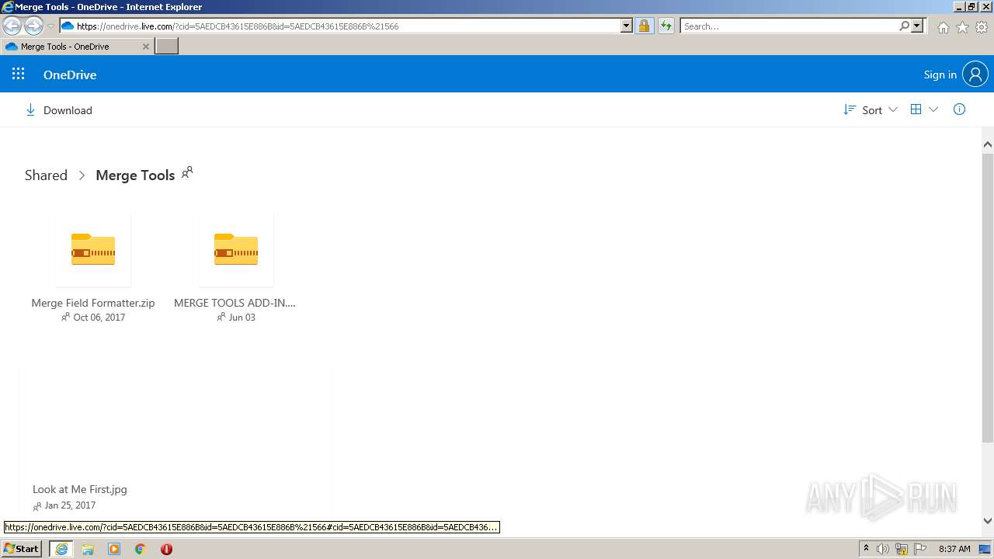Close the Merge Tools - OneDrive tab

(x=145, y=47)
